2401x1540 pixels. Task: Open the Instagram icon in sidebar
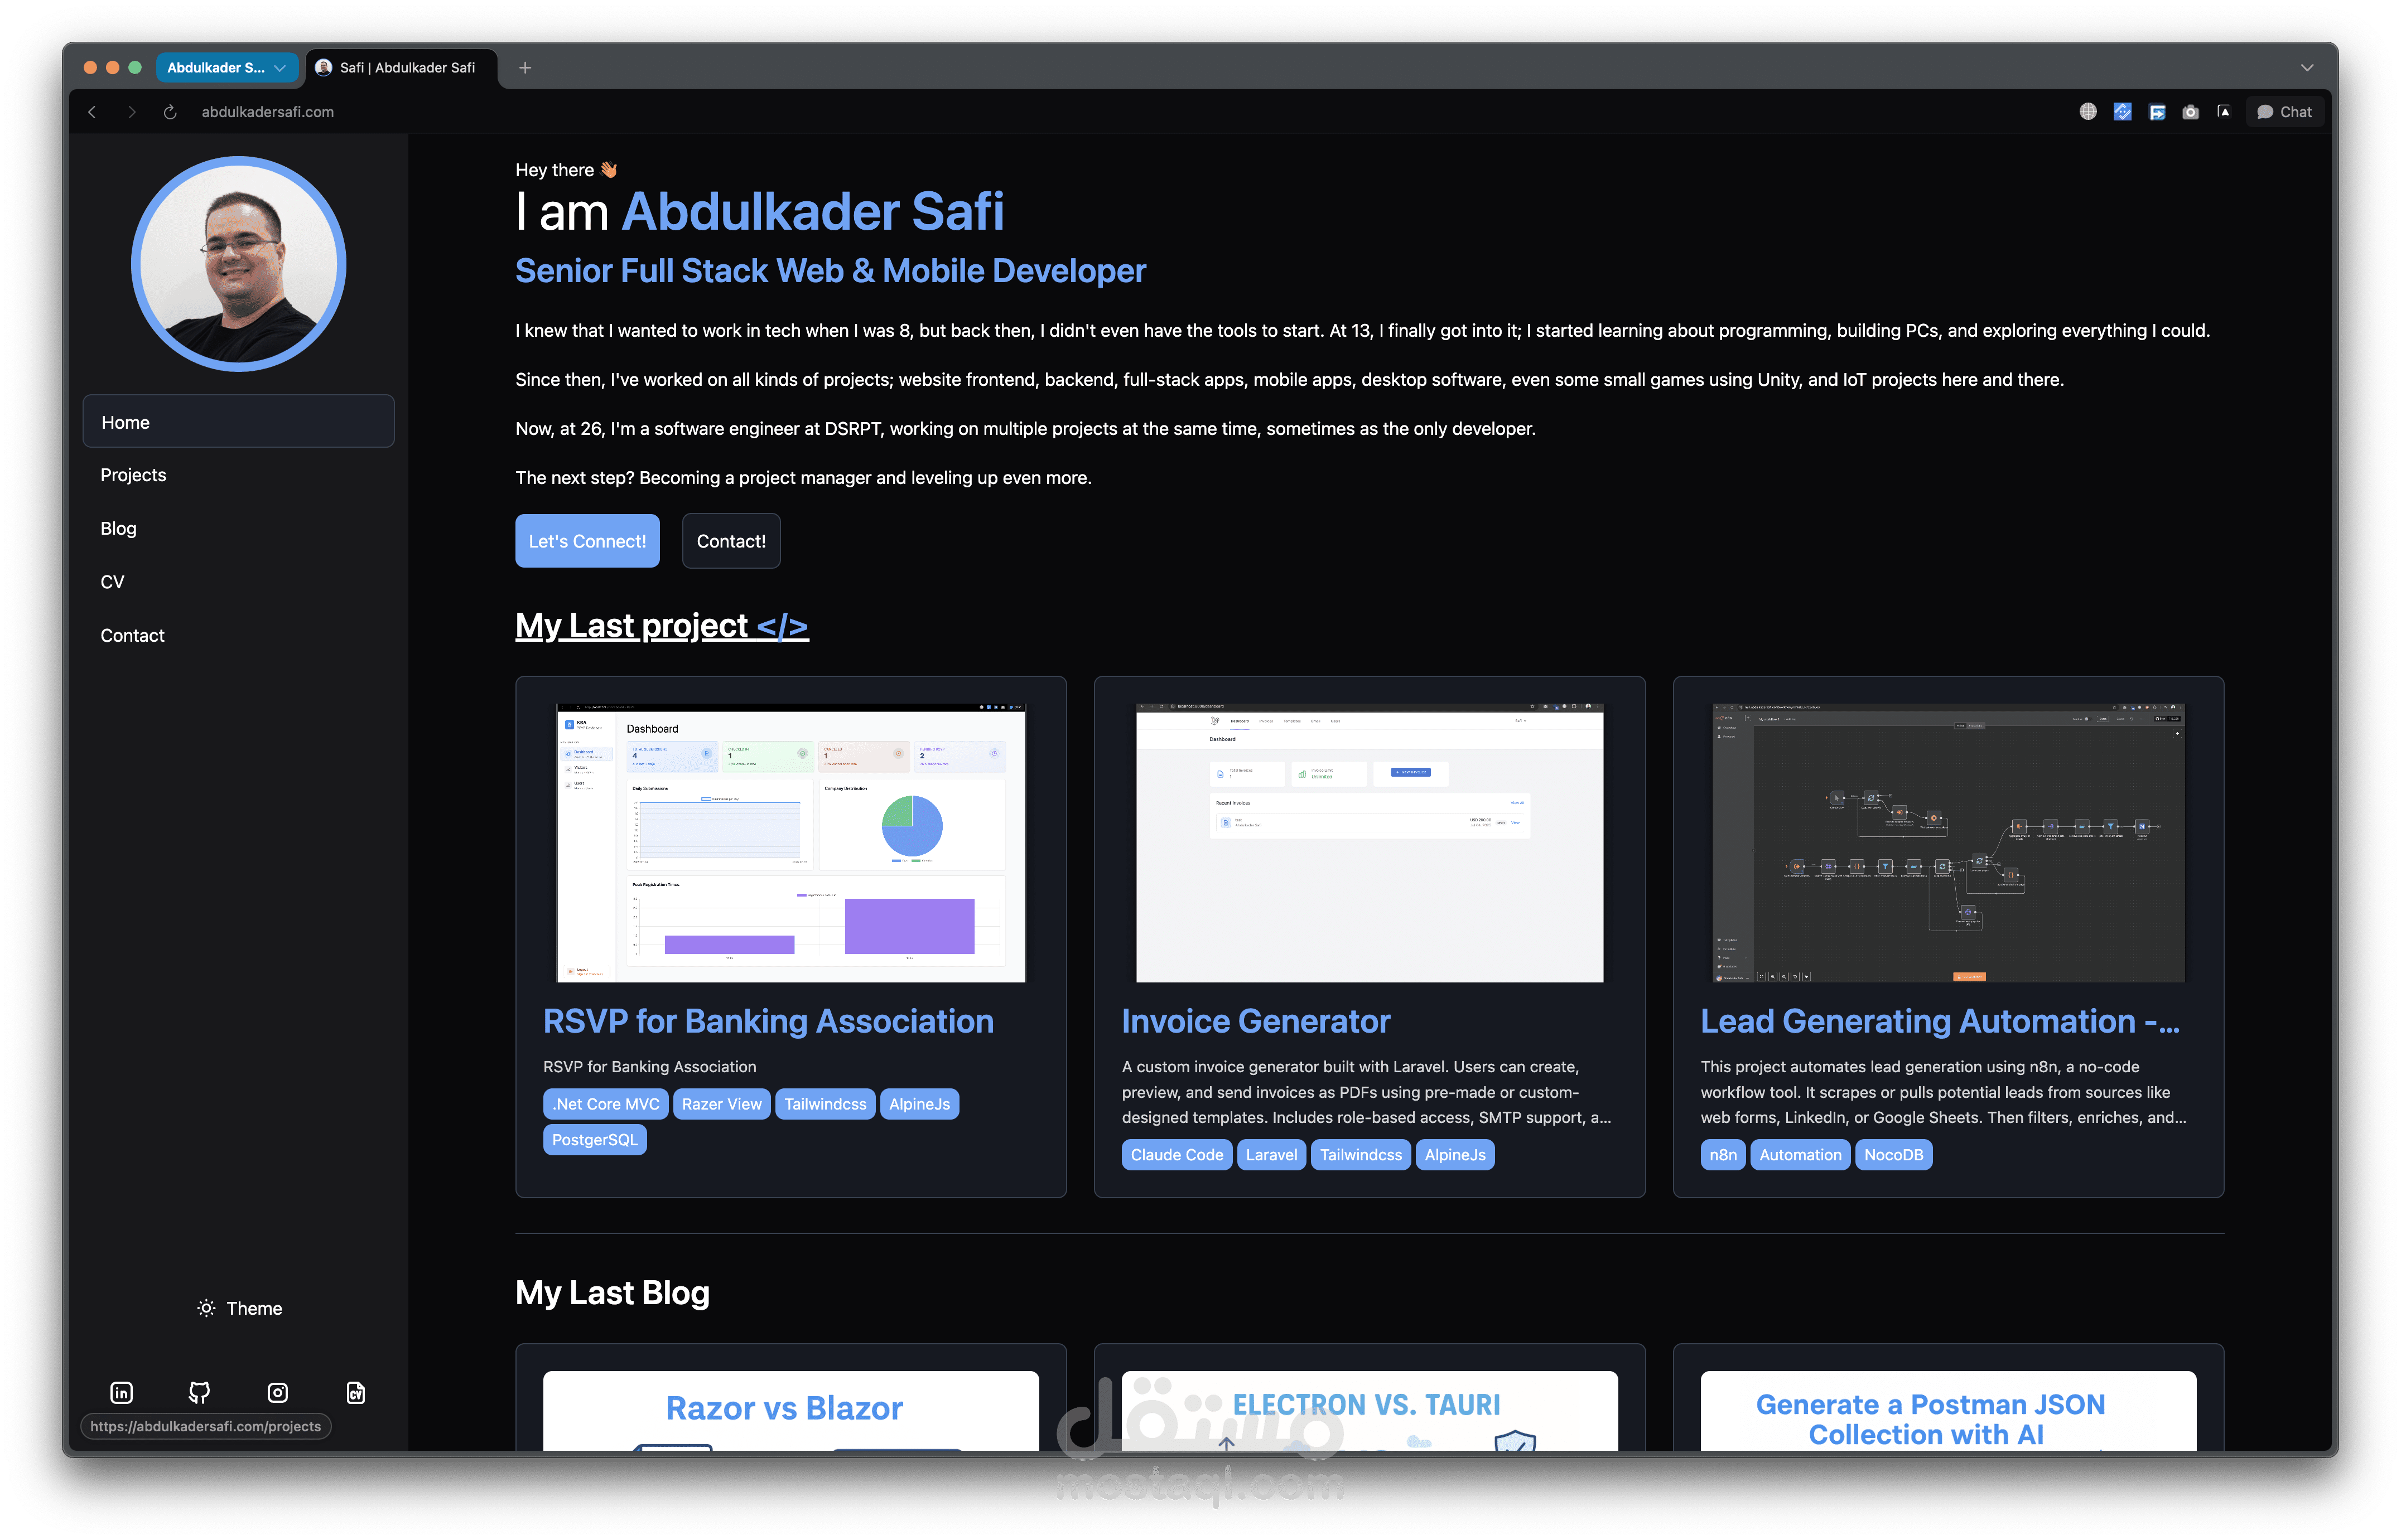point(278,1392)
